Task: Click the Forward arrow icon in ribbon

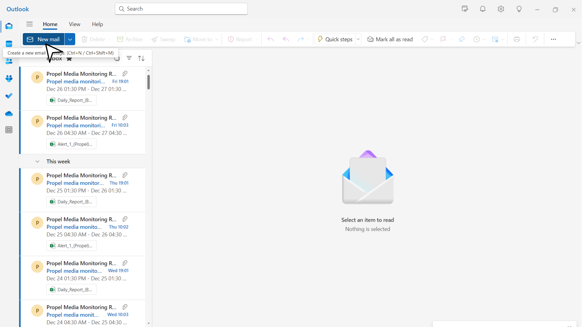Action: click(x=300, y=39)
